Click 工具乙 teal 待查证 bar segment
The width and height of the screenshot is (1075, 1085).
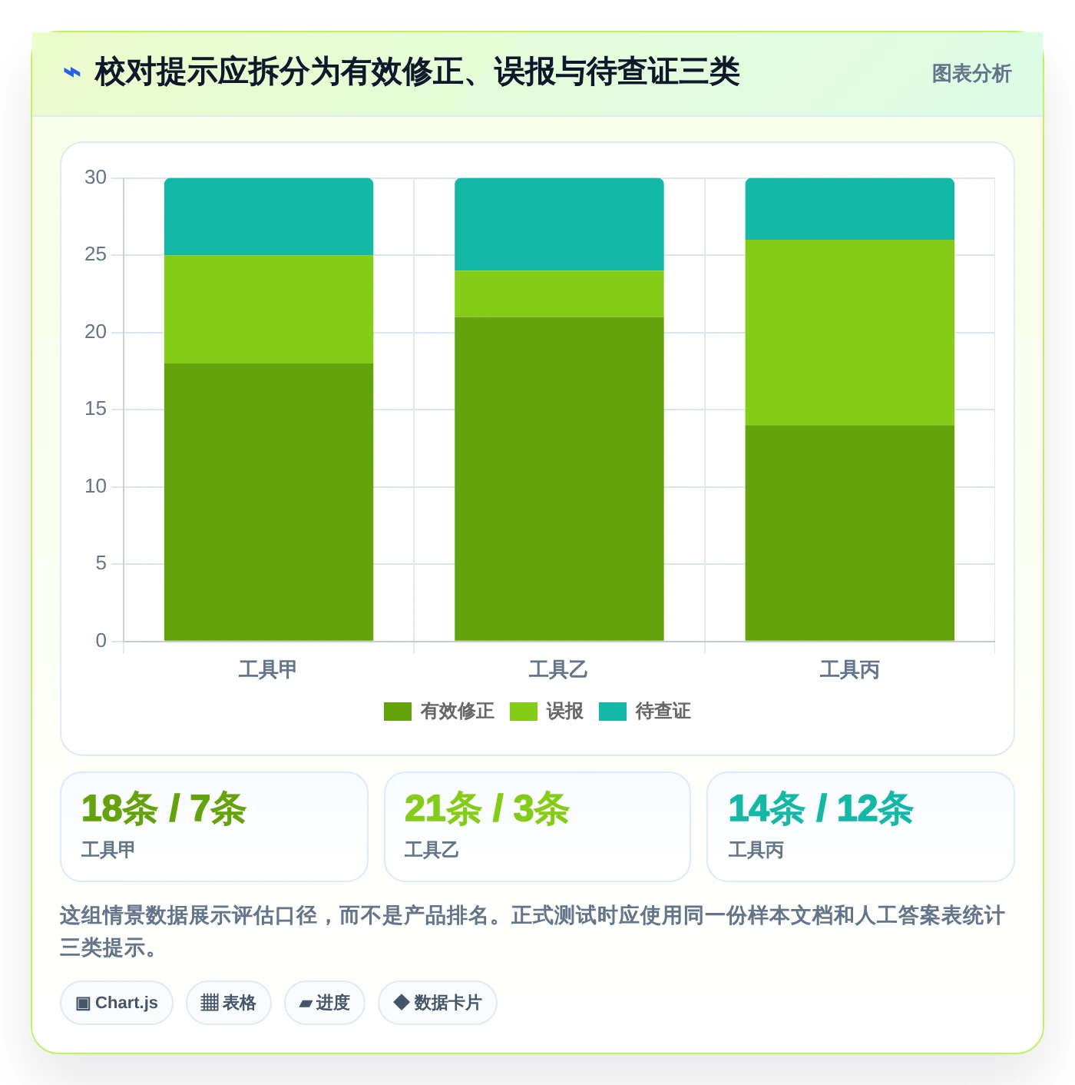coord(559,224)
